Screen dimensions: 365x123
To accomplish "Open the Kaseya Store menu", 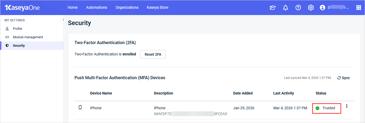I will pos(158,7).
